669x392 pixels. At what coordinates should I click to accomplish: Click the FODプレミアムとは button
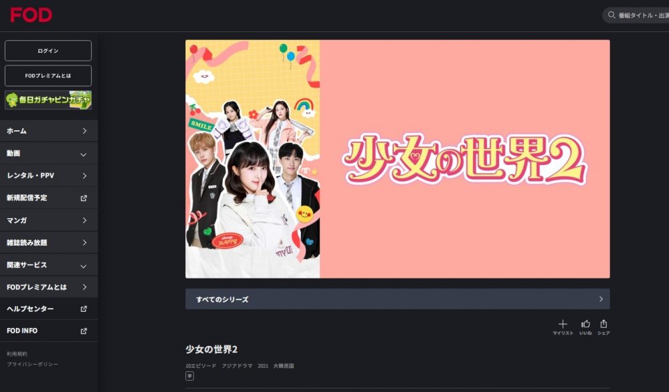click(48, 76)
